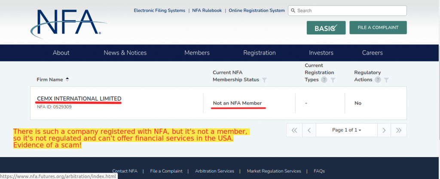The width and height of the screenshot is (440, 179).
Task: Go to previous page arrow
Action: tap(309, 130)
